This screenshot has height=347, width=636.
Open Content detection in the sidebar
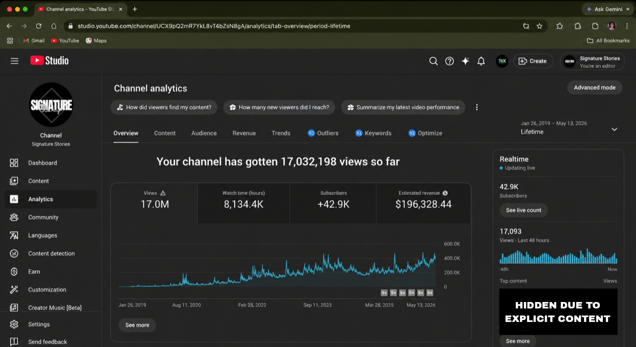click(x=51, y=254)
